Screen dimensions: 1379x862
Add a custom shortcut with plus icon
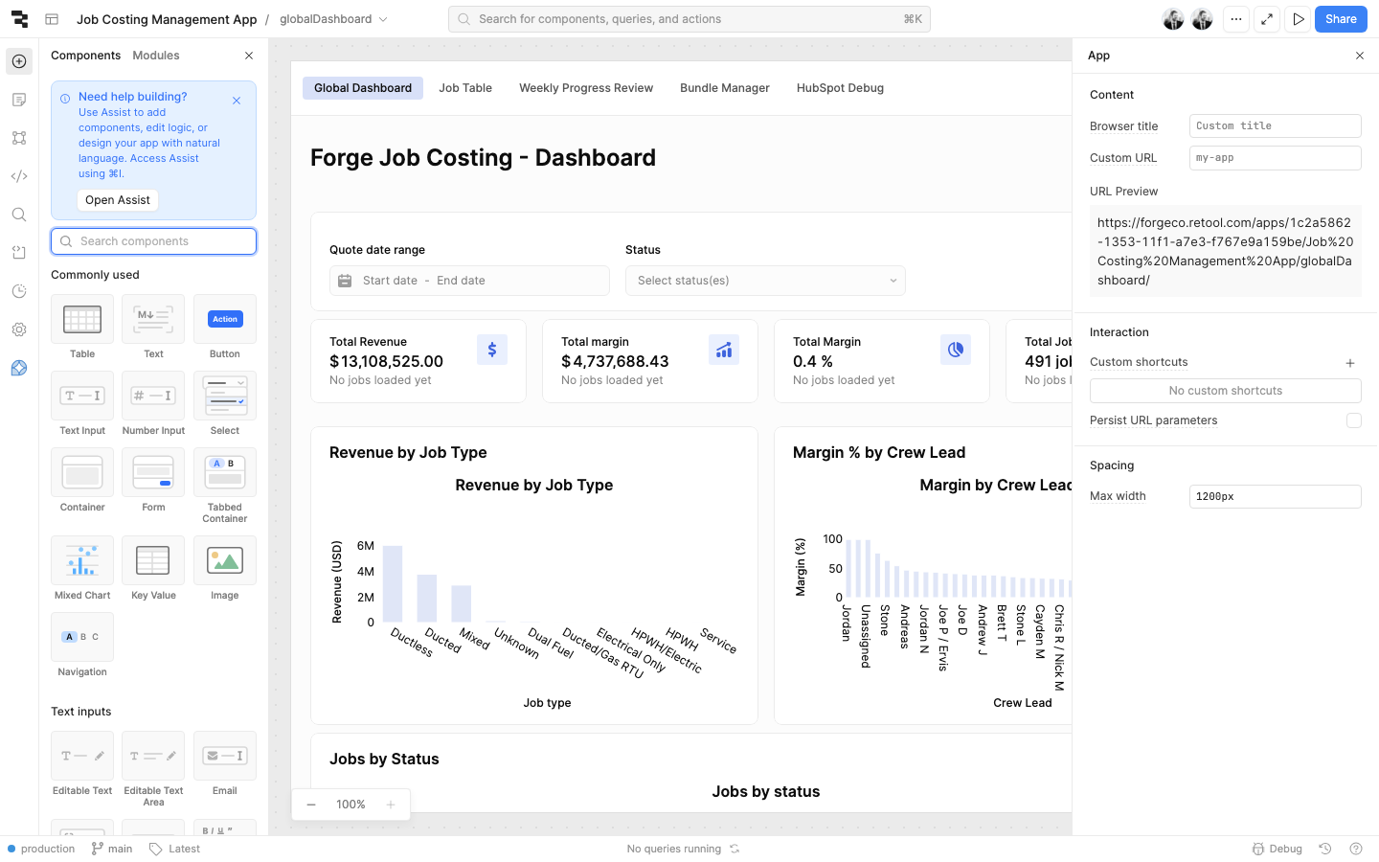1349,363
